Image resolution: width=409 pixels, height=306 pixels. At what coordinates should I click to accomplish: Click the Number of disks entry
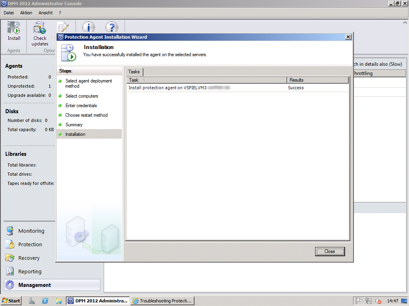28,120
